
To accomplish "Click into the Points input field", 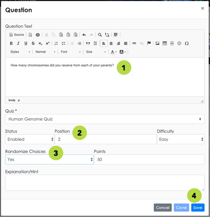I will click(149, 159).
